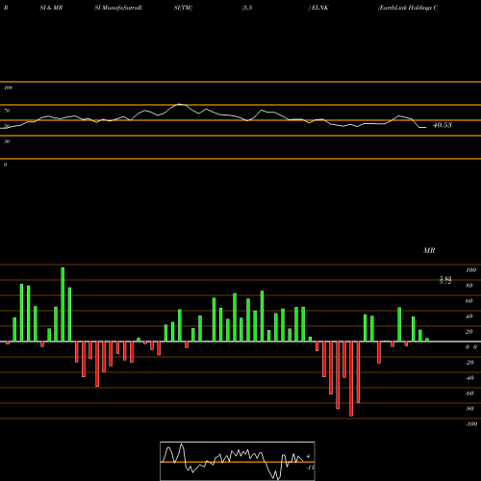Click the RSI line's highest peak
This screenshot has width=481, height=481.
point(180,104)
